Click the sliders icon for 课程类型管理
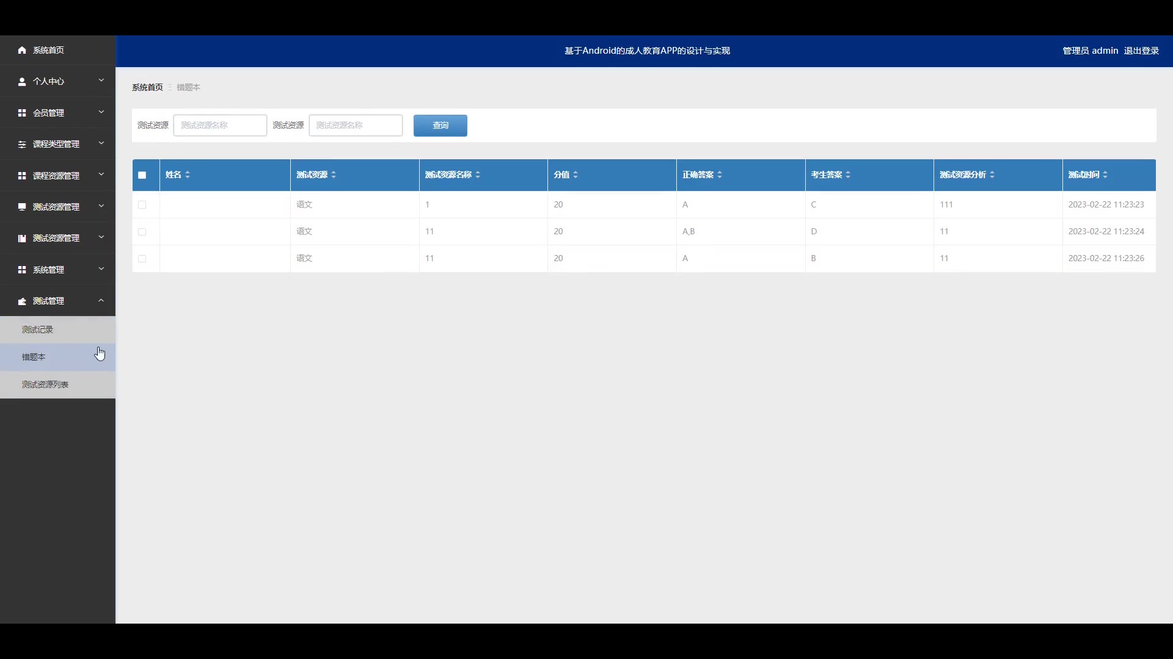This screenshot has width=1173, height=659. (22, 144)
